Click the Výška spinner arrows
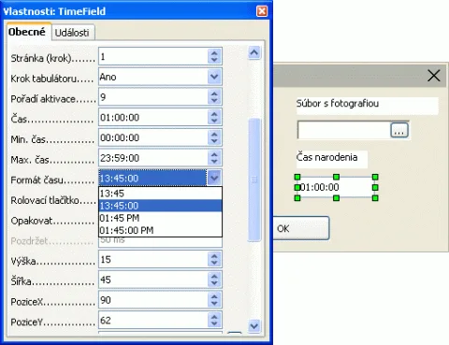This screenshot has height=345, width=449. point(214,259)
